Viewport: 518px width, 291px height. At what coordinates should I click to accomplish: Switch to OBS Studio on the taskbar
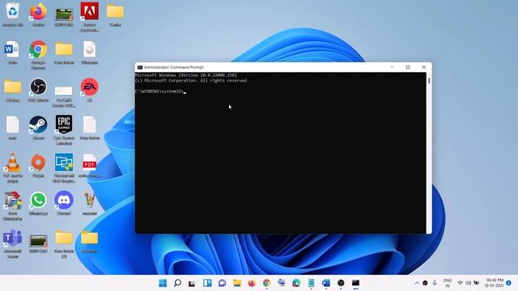point(341,283)
